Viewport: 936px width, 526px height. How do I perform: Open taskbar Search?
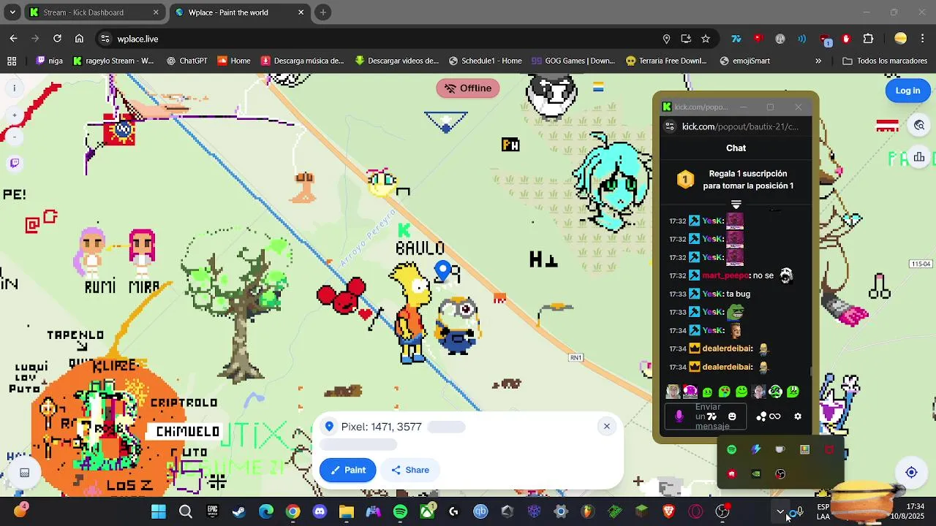[186, 511]
